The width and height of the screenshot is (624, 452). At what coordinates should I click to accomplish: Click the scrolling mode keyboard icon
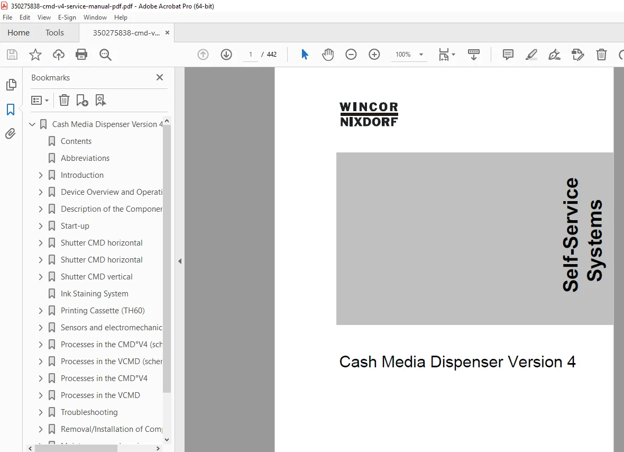click(x=474, y=55)
